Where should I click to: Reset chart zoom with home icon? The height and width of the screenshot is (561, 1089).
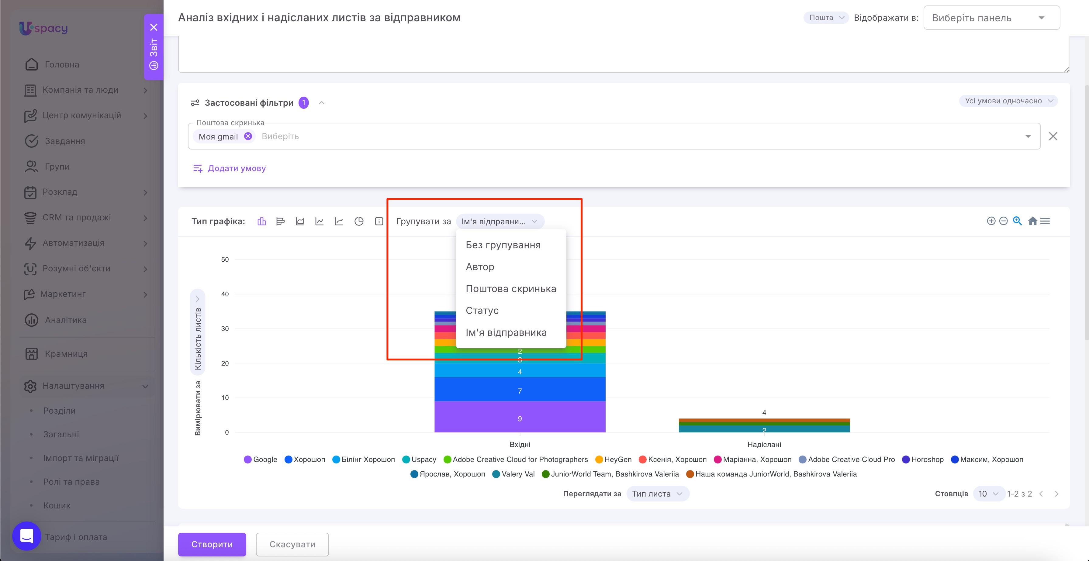coord(1032,221)
